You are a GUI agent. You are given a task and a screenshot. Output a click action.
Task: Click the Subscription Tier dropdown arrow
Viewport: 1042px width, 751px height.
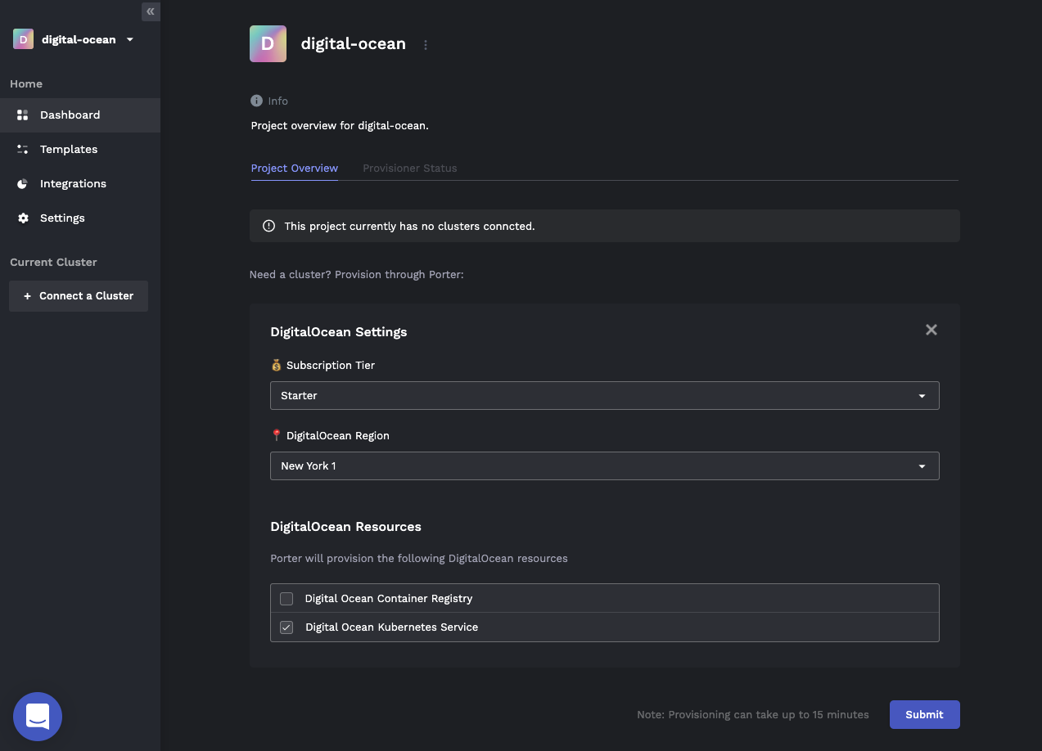tap(922, 396)
